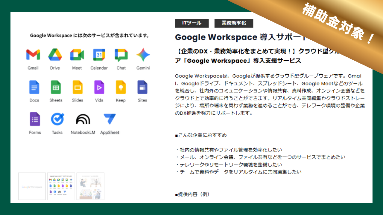Select the Google Drive icon
The height and width of the screenshot is (215, 383).
(55, 55)
